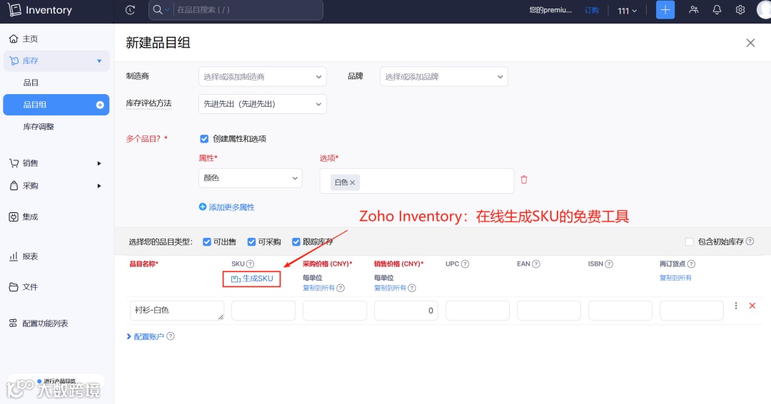Click the 采购价格 input in the row
This screenshot has height=404, width=771.
point(335,311)
